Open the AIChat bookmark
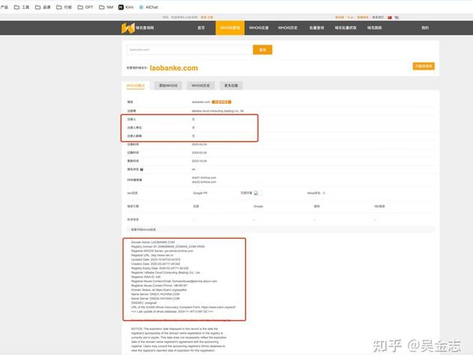This screenshot has width=473, height=355. 148,7
